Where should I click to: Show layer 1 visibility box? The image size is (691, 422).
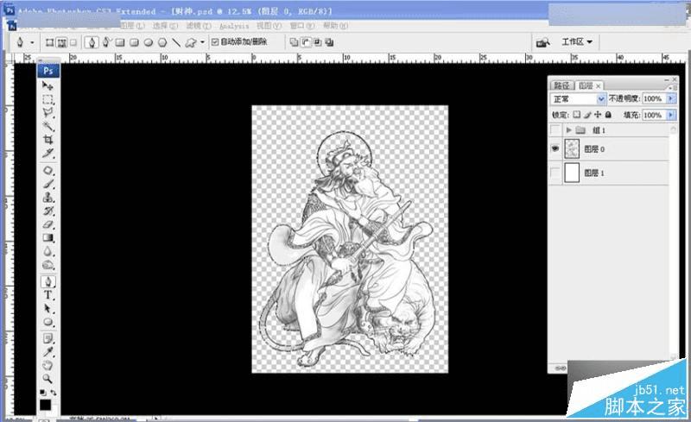click(x=555, y=173)
